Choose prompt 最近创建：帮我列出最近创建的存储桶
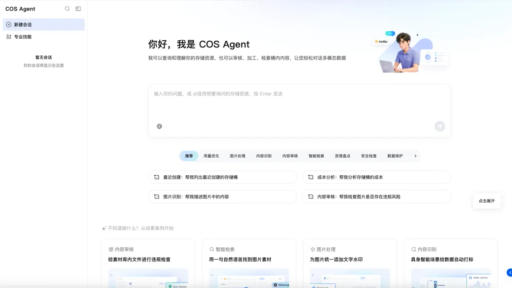 (222, 177)
